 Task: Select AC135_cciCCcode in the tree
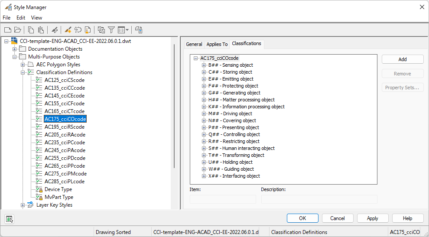pos(65,88)
